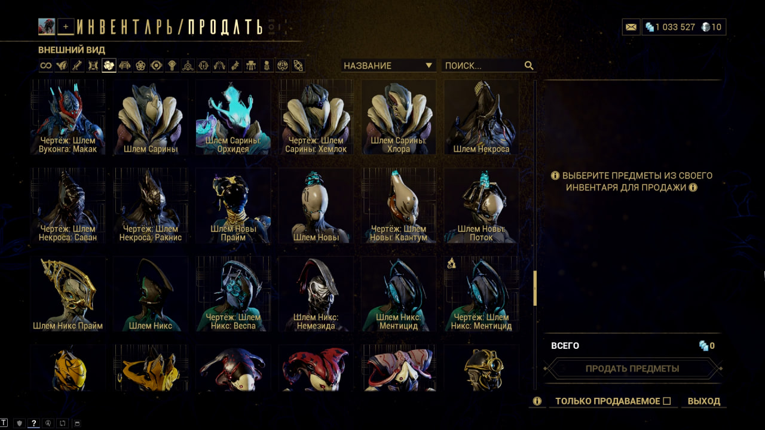
Task: Click the ПРОДАТЬ header tab
Action: (225, 27)
